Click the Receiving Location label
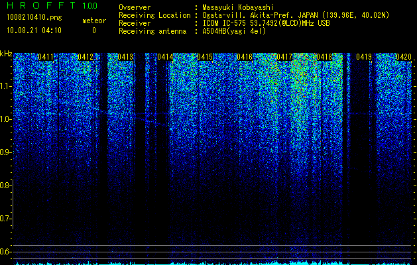Viewport: 417px width, 265px height. (x=154, y=15)
